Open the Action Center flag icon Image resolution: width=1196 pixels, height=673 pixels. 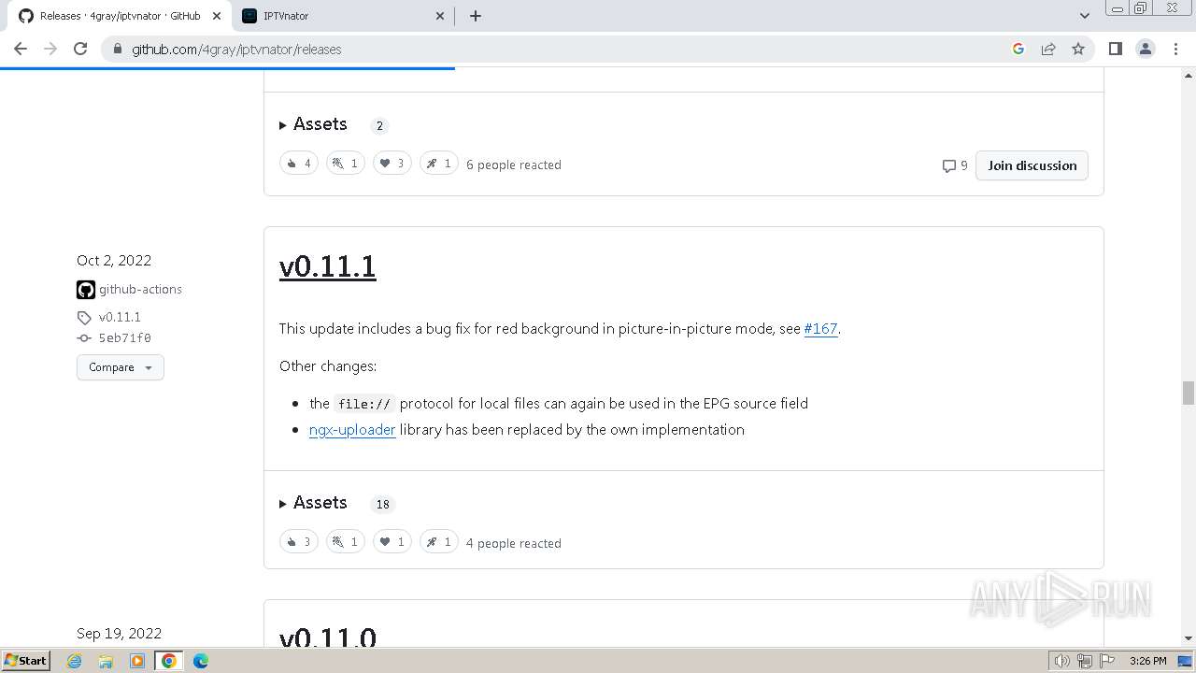coord(1107,661)
